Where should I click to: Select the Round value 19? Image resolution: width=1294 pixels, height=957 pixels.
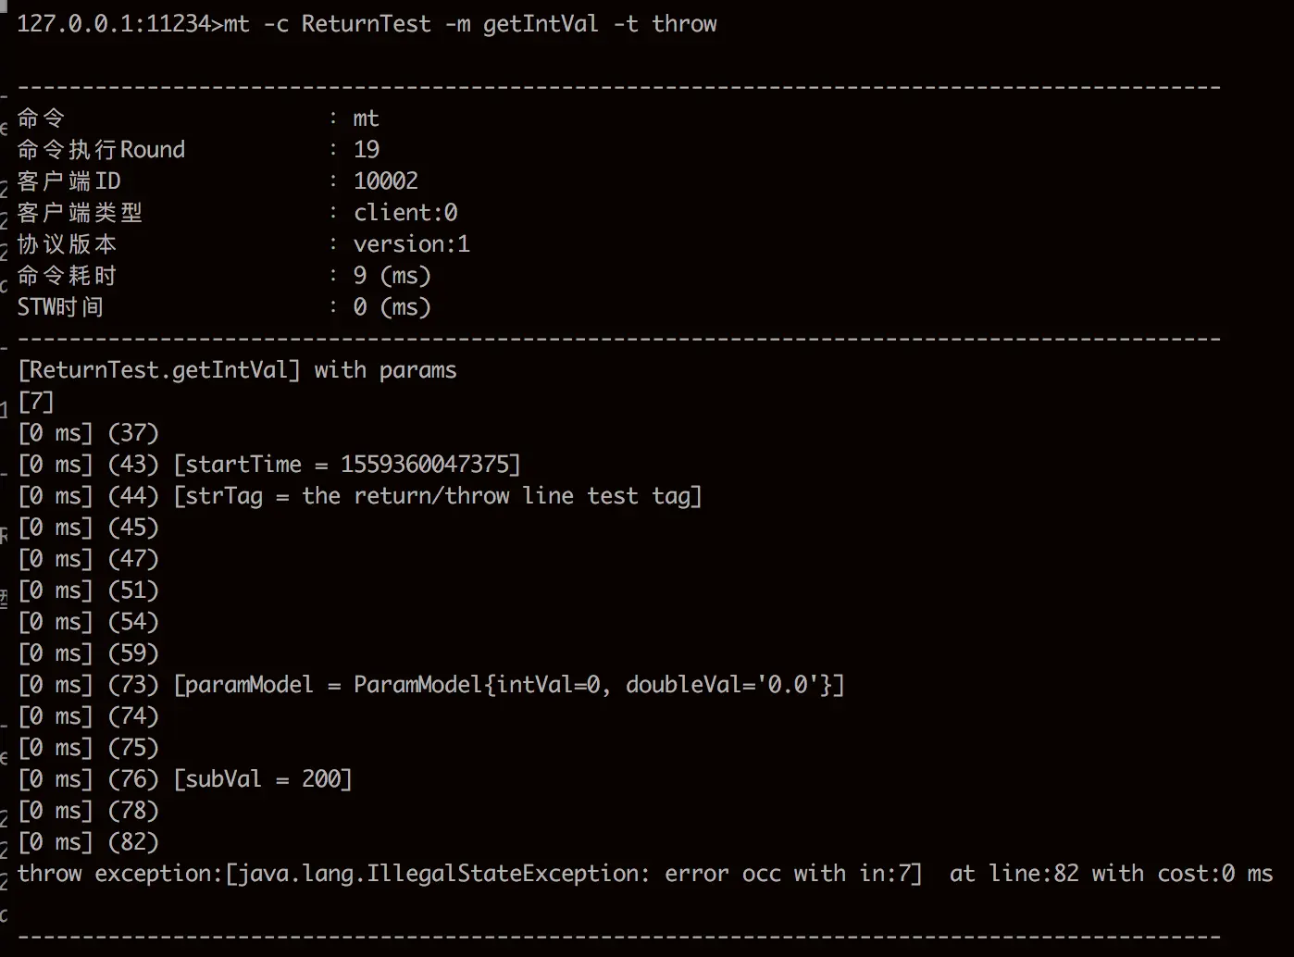(x=367, y=150)
